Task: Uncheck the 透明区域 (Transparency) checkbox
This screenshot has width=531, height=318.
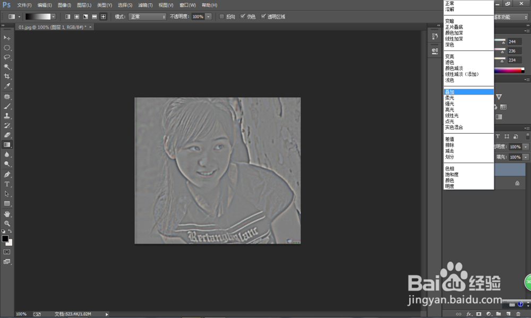Action: [x=263, y=16]
